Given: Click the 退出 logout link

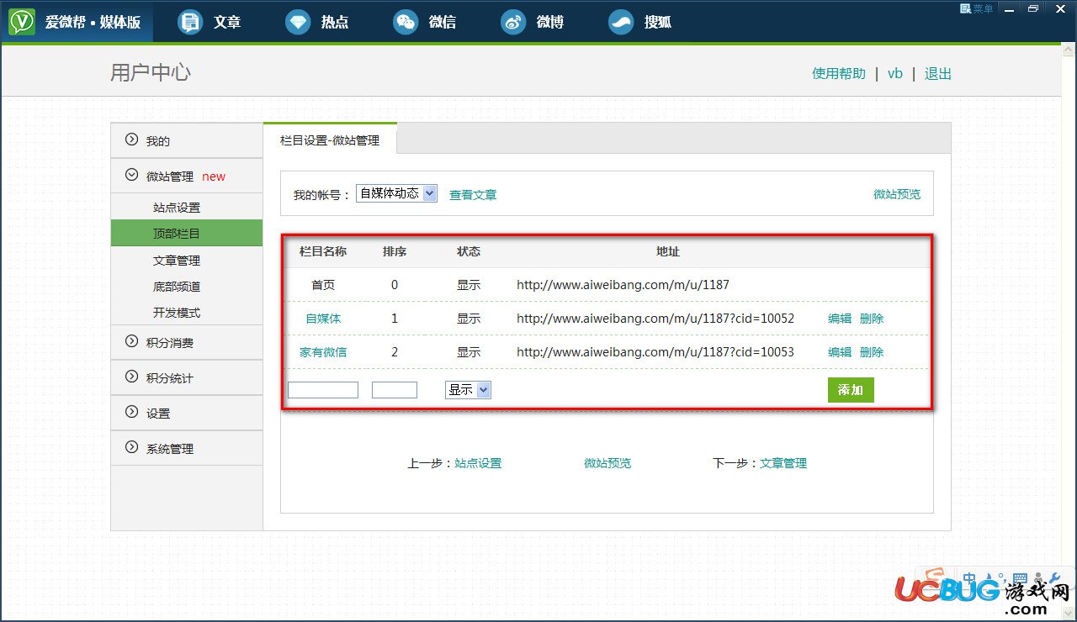Looking at the screenshot, I should (x=938, y=73).
